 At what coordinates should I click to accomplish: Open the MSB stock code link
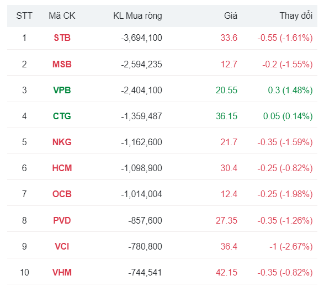click(62, 64)
